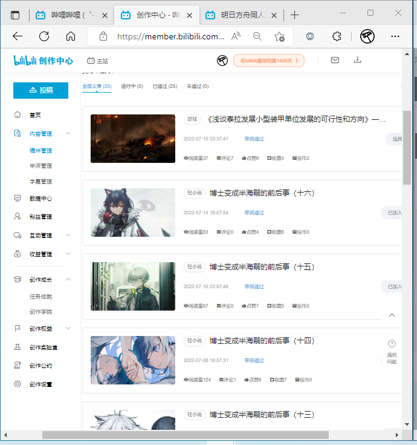
Task: Click the user avatar in bilibili header
Action: pyautogui.click(x=222, y=61)
